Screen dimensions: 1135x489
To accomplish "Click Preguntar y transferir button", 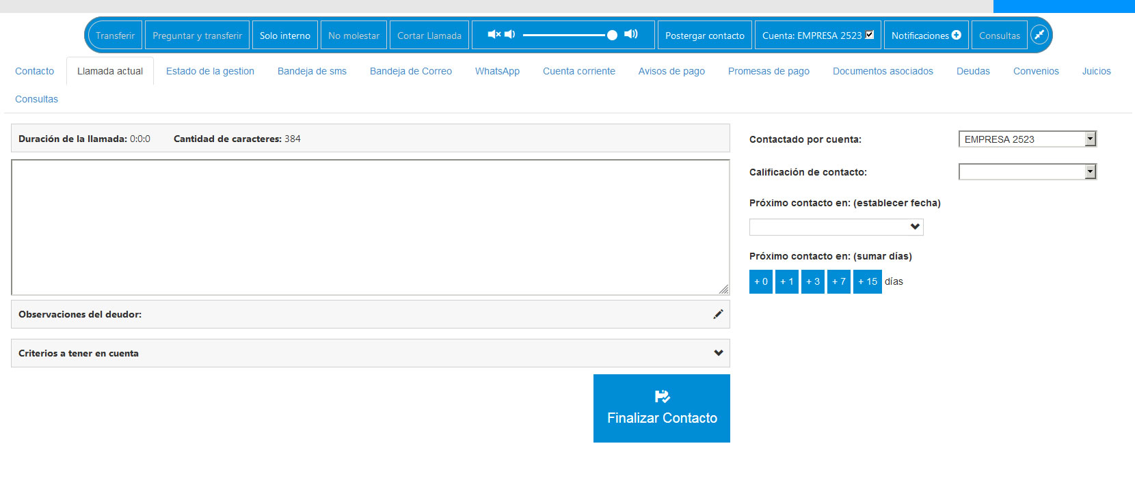I will (197, 35).
